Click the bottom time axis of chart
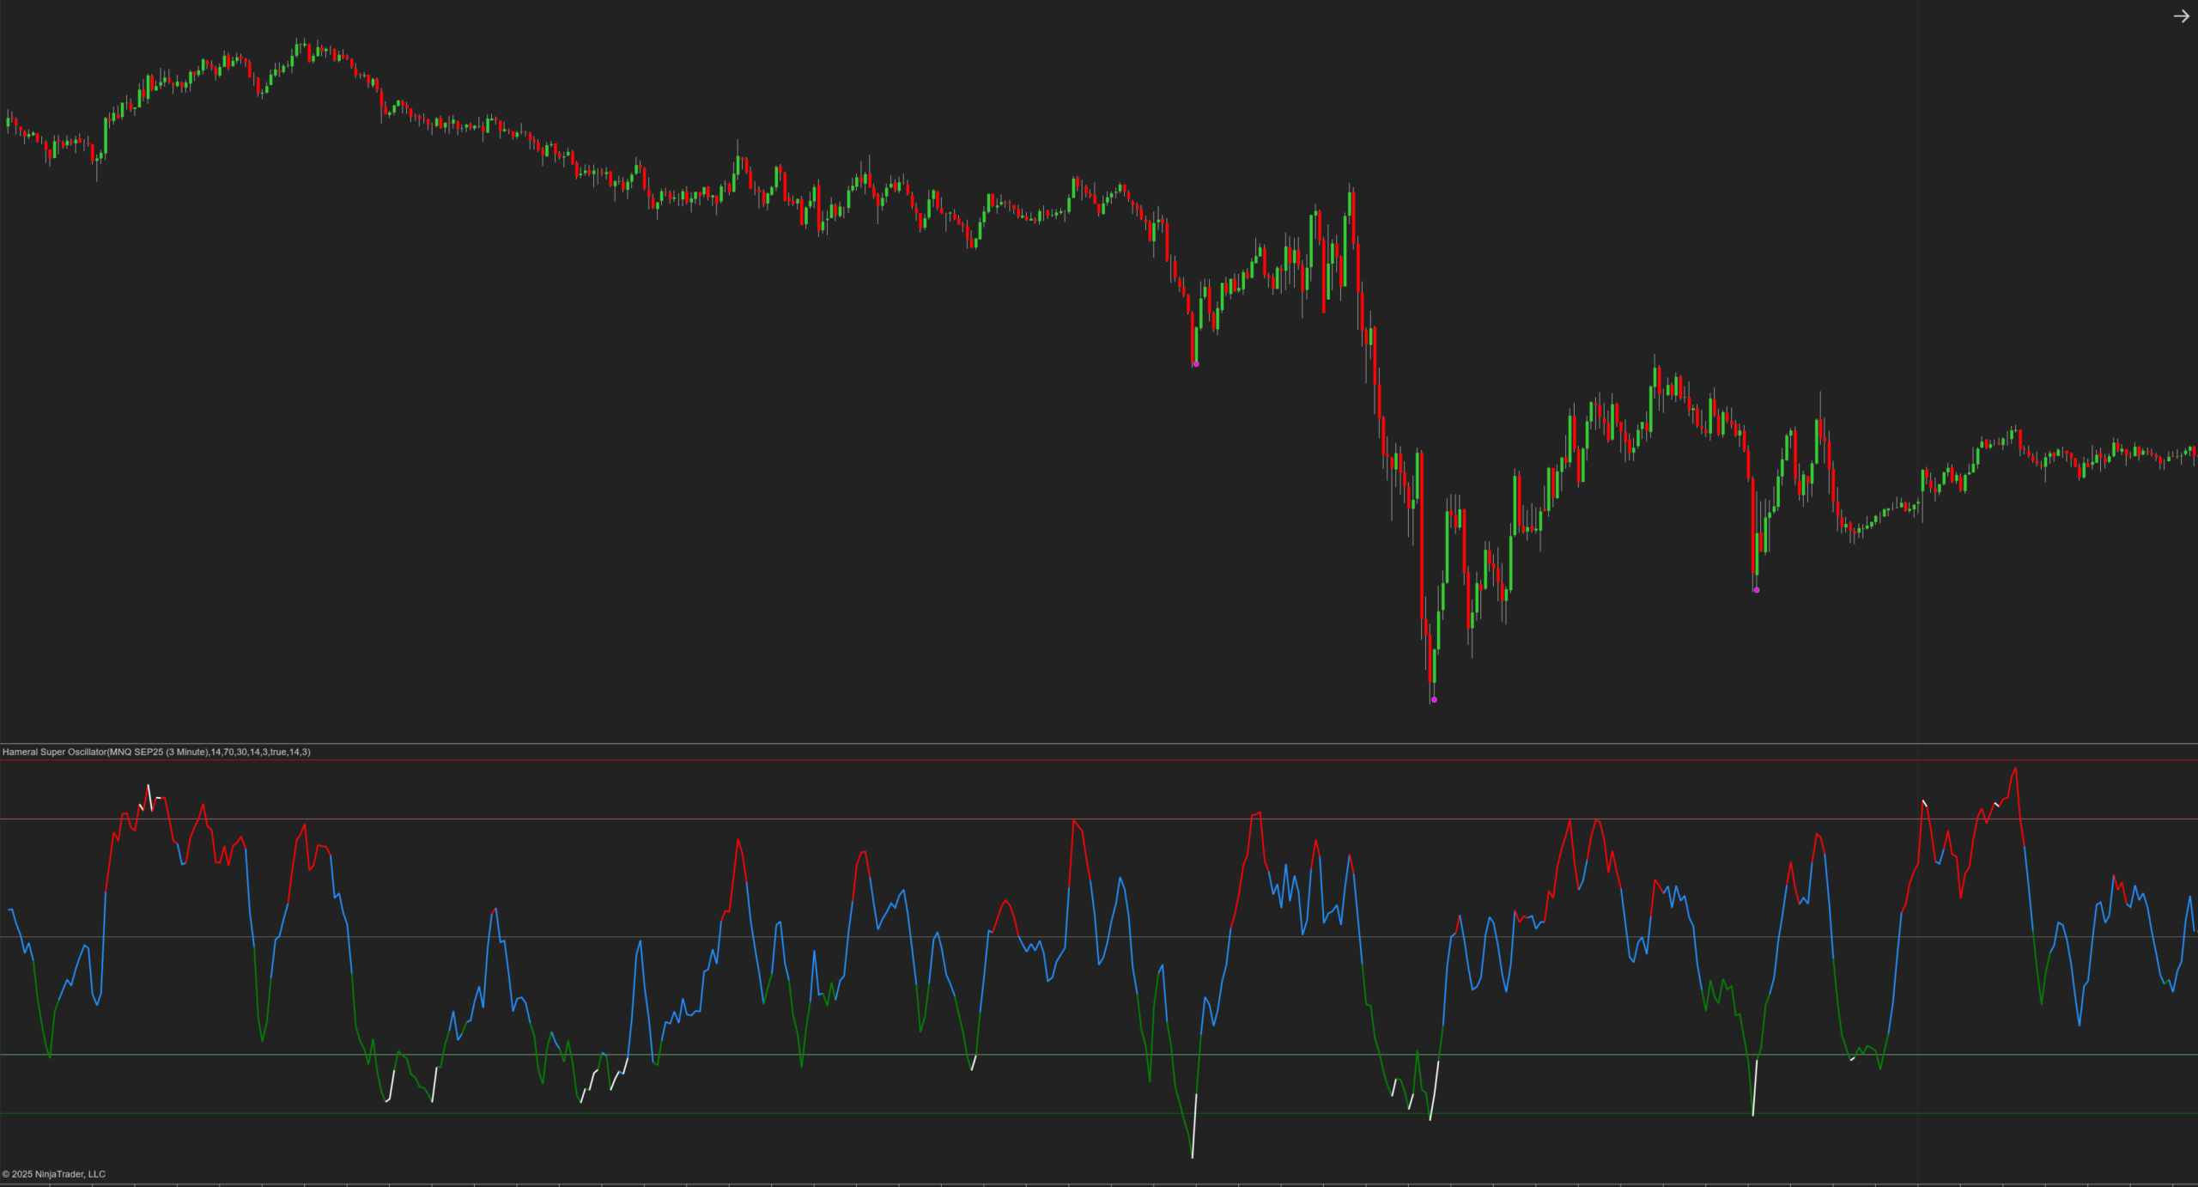 [1099, 1184]
